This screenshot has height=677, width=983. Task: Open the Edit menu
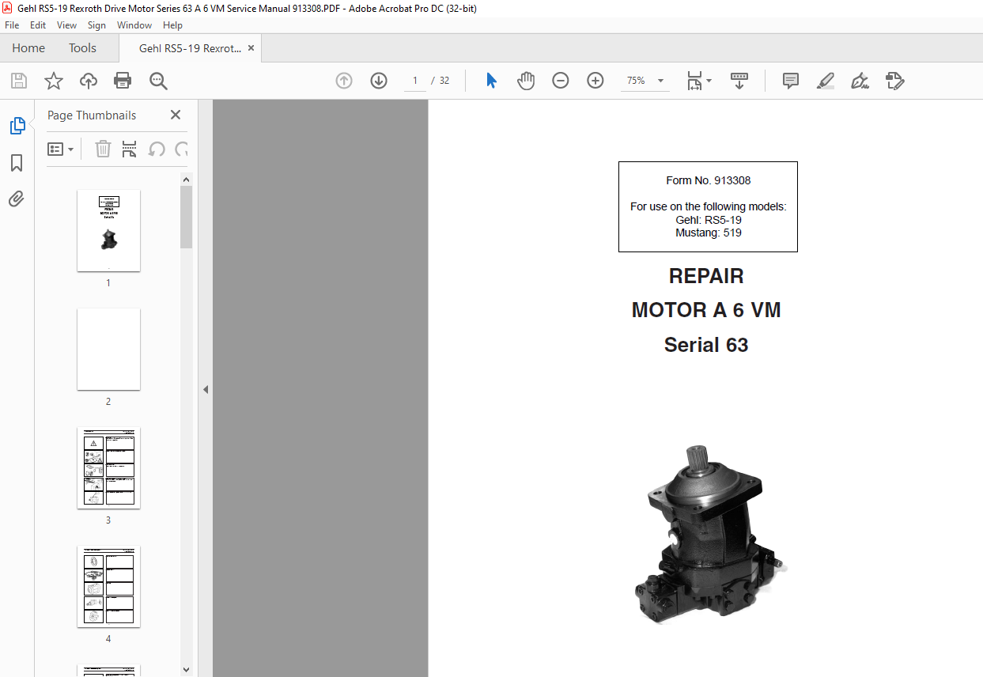[x=38, y=25]
